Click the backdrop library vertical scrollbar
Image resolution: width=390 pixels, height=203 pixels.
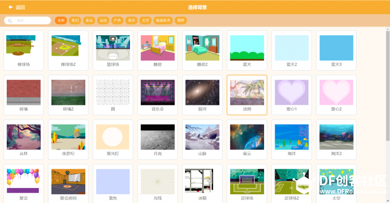coord(388,86)
